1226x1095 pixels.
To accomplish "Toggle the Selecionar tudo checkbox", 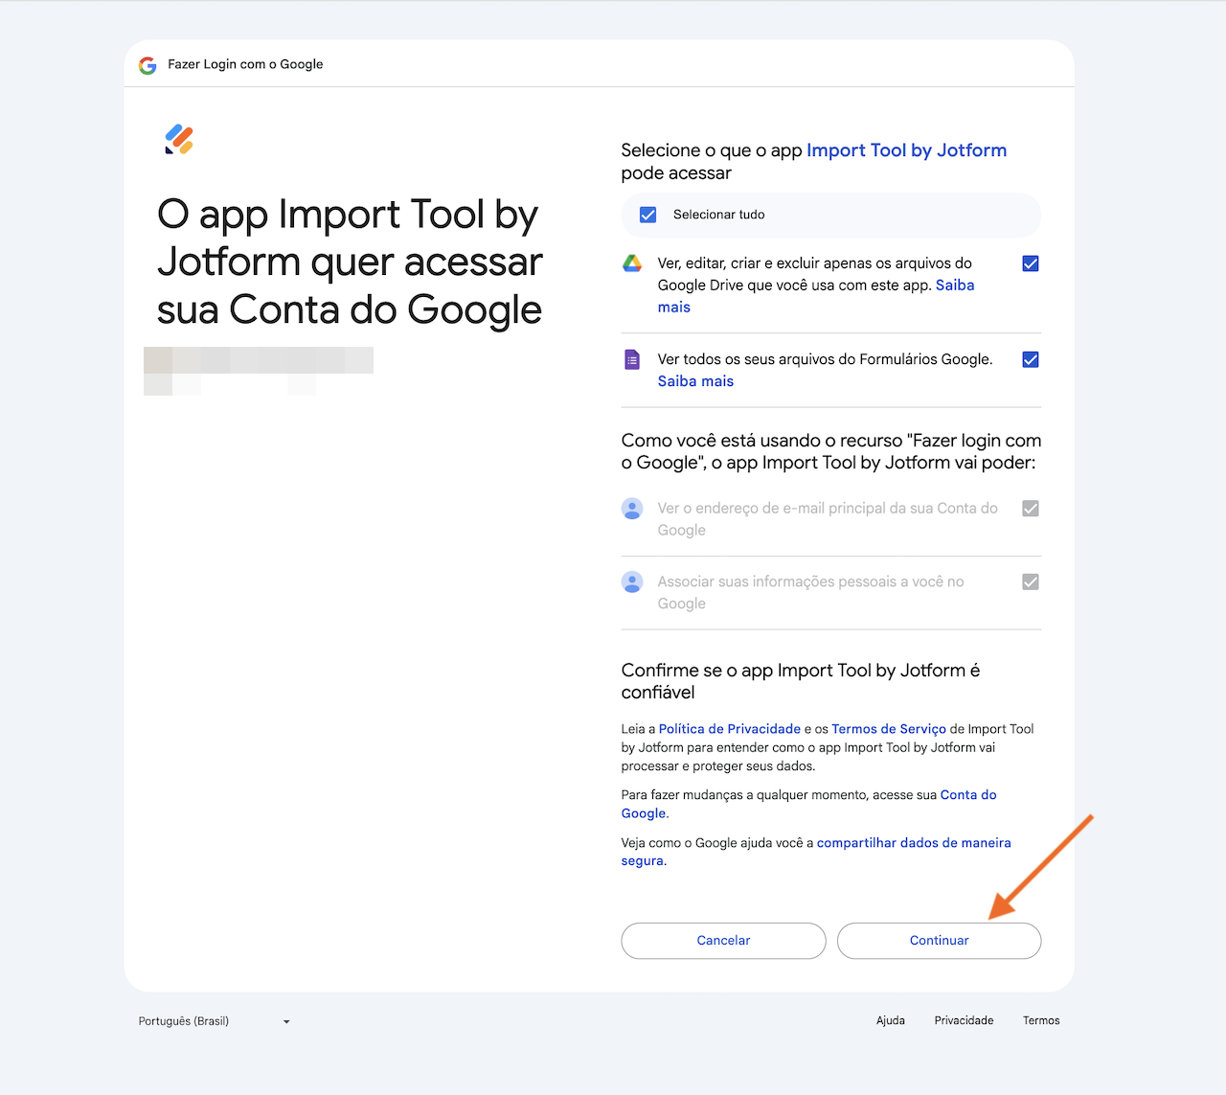I will pos(648,215).
